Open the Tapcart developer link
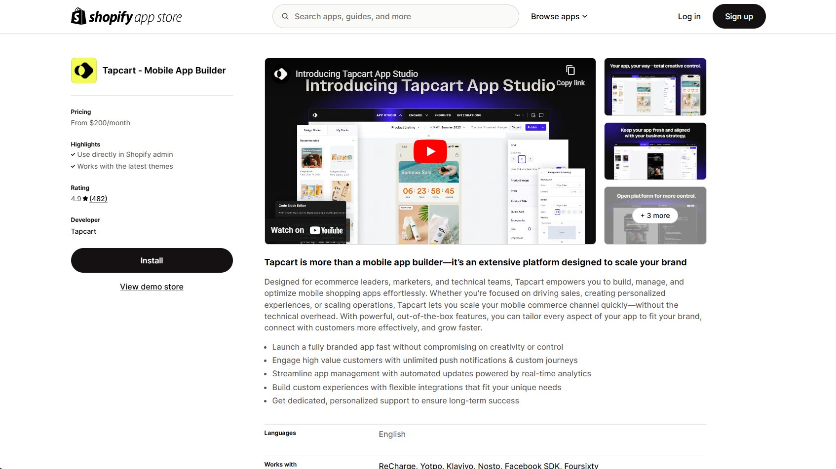 (x=83, y=231)
